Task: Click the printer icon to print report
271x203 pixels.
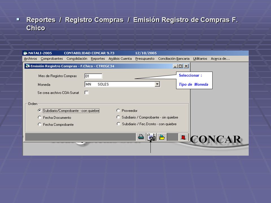Action: 141,137
